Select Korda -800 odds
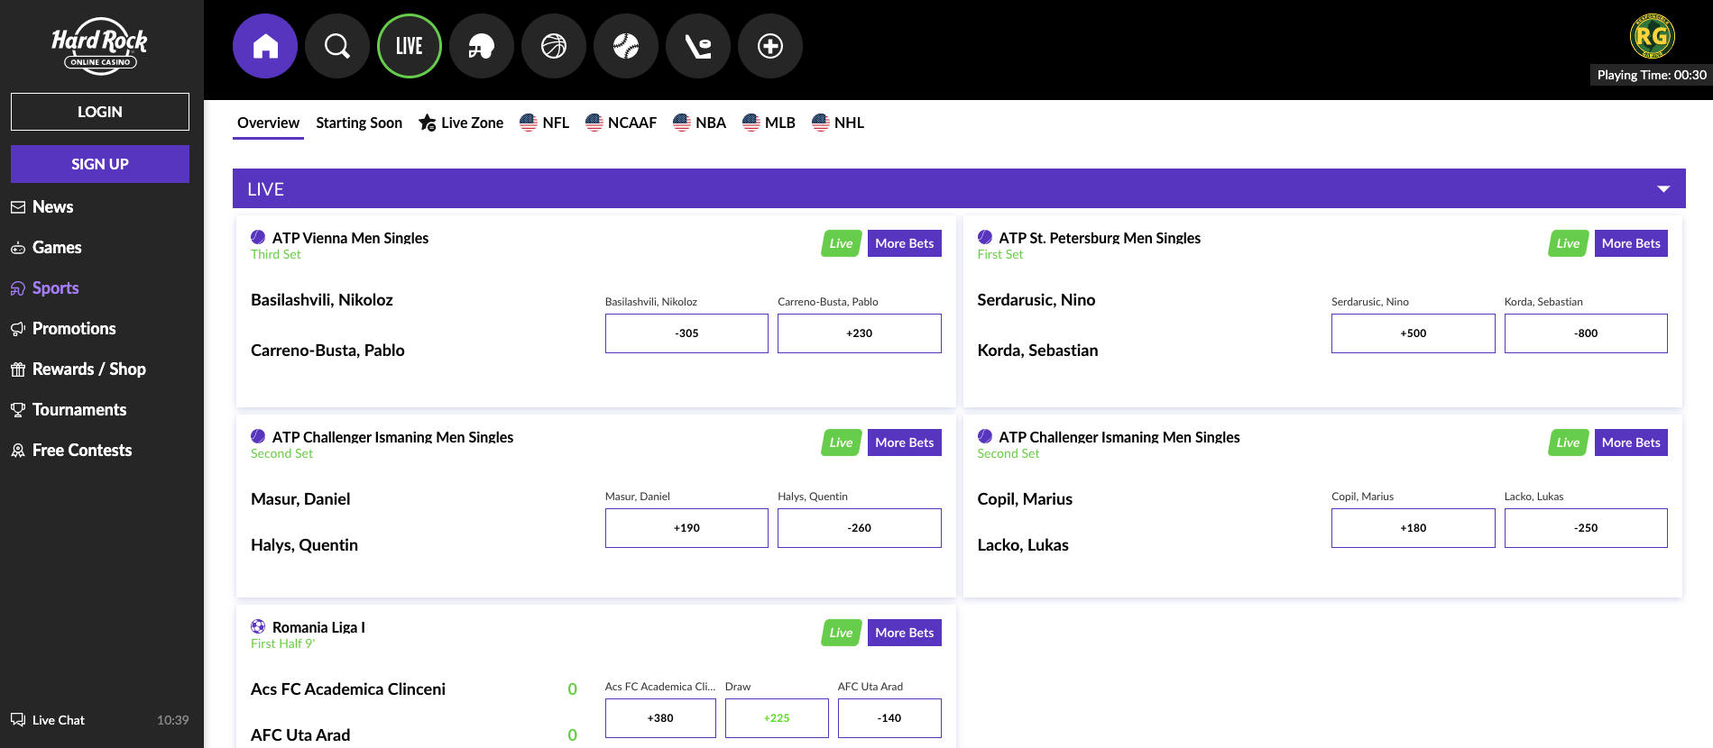 click(1586, 333)
